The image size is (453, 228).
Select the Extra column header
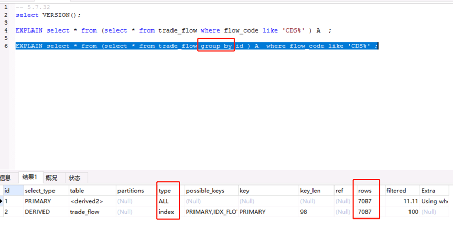click(435, 191)
